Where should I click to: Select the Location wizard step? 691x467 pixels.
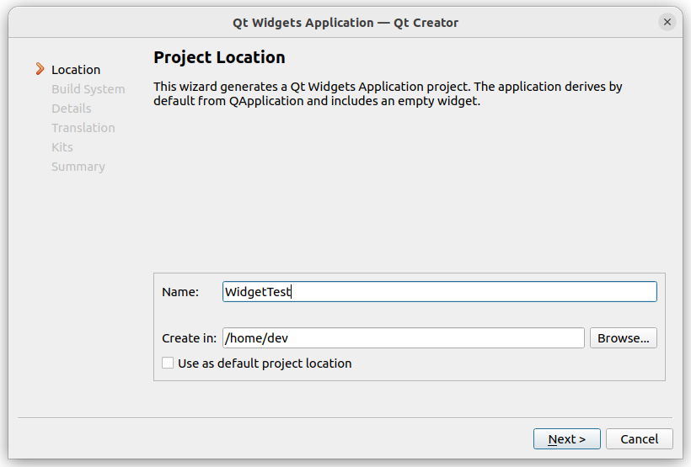click(76, 70)
